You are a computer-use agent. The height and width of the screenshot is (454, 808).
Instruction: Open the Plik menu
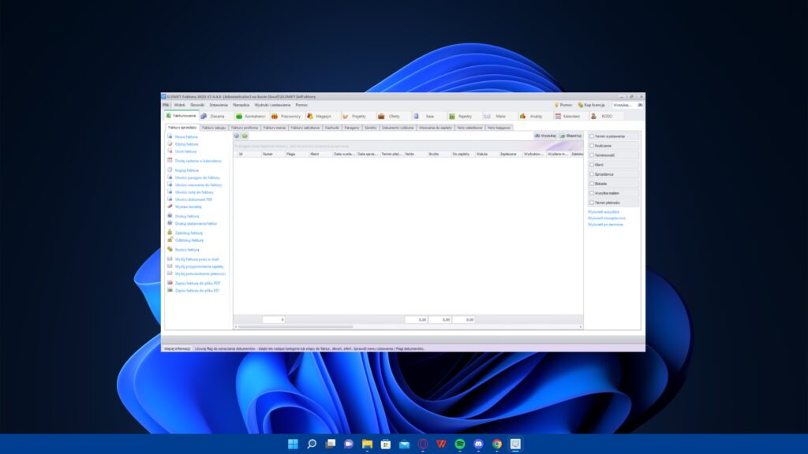point(166,105)
